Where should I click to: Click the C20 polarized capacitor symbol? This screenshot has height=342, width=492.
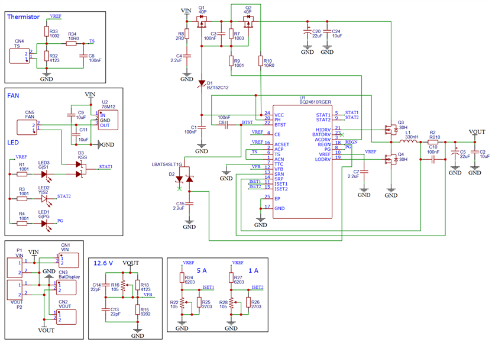coord(307,31)
